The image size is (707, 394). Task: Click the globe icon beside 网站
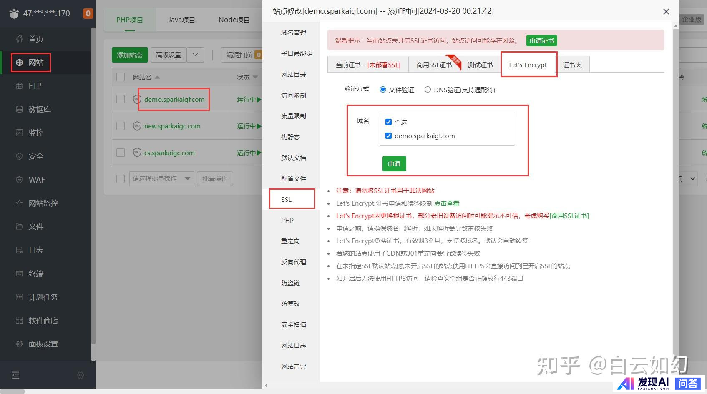tap(19, 63)
